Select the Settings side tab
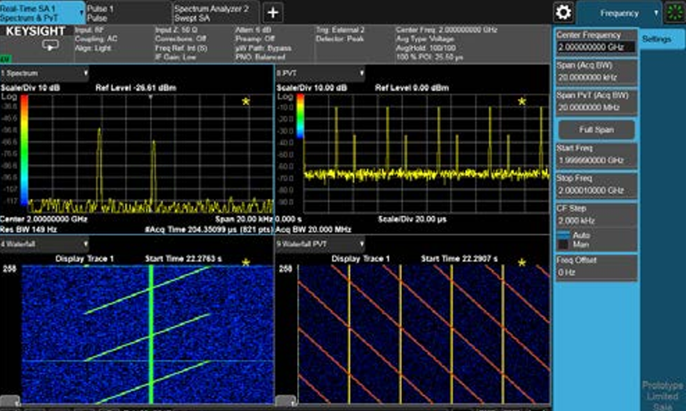Screen dimensions: 686x411 [x=656, y=39]
